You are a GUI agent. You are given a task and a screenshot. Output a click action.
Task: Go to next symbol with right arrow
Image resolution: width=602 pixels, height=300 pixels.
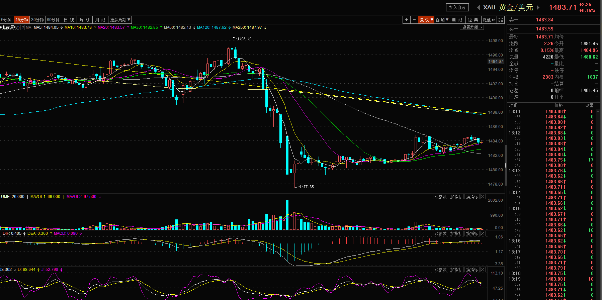(538, 7)
